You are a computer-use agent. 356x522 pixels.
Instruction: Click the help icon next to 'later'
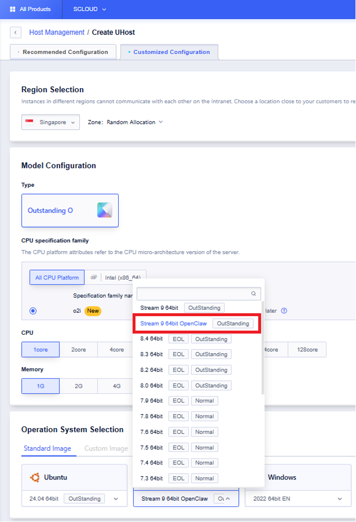tap(283, 311)
